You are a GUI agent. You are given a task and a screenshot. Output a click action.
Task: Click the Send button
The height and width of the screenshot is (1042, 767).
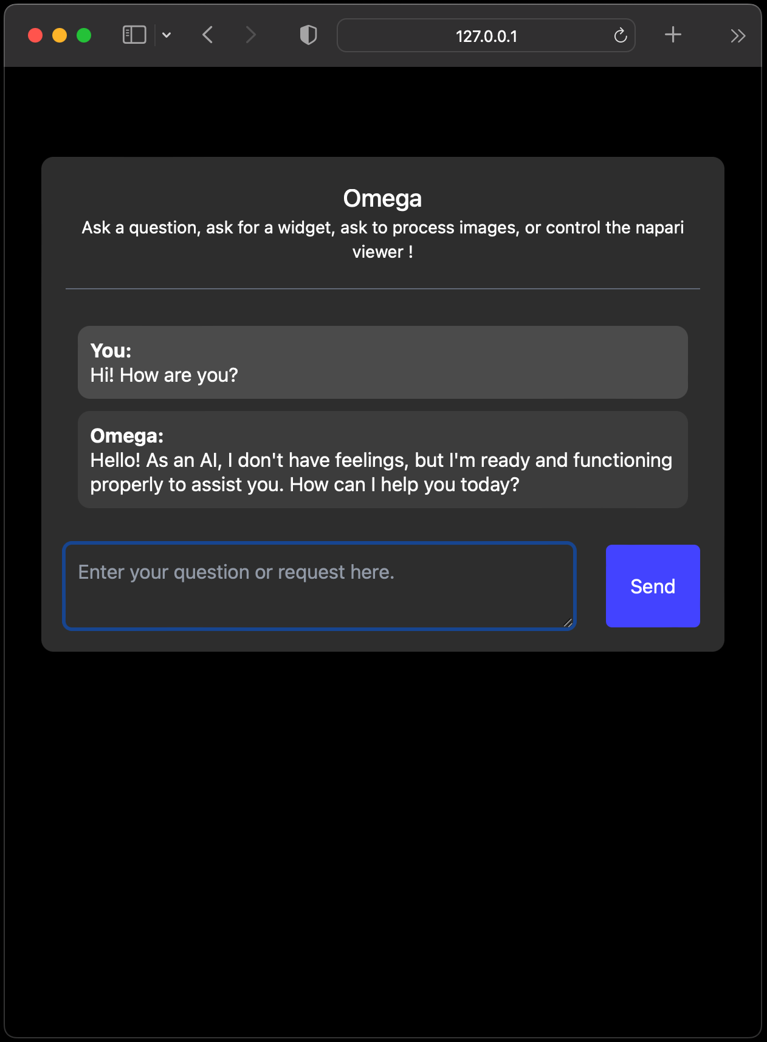point(653,586)
